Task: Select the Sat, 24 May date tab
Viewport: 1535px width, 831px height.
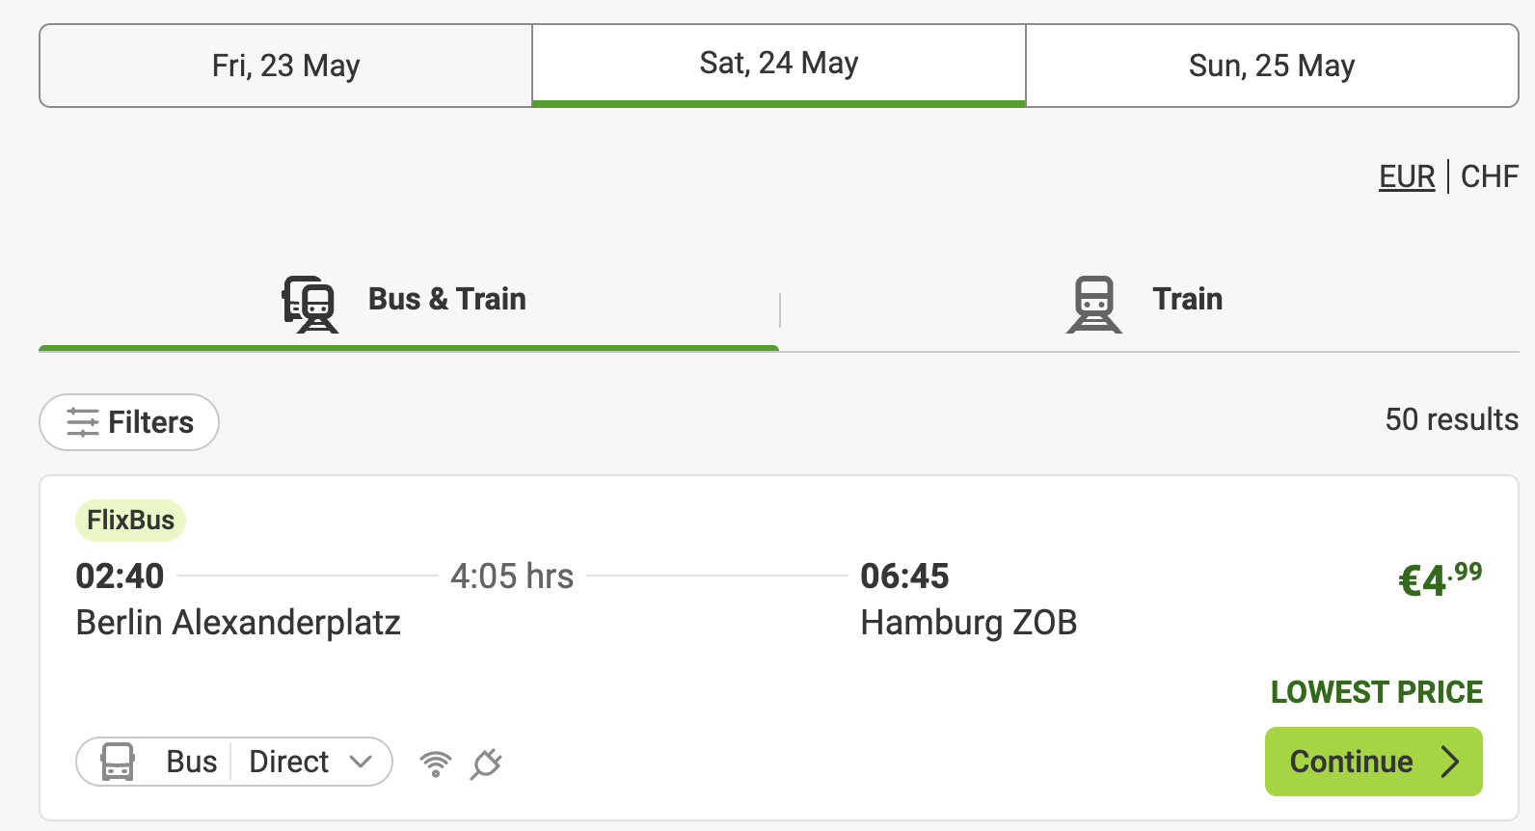Action: (779, 65)
